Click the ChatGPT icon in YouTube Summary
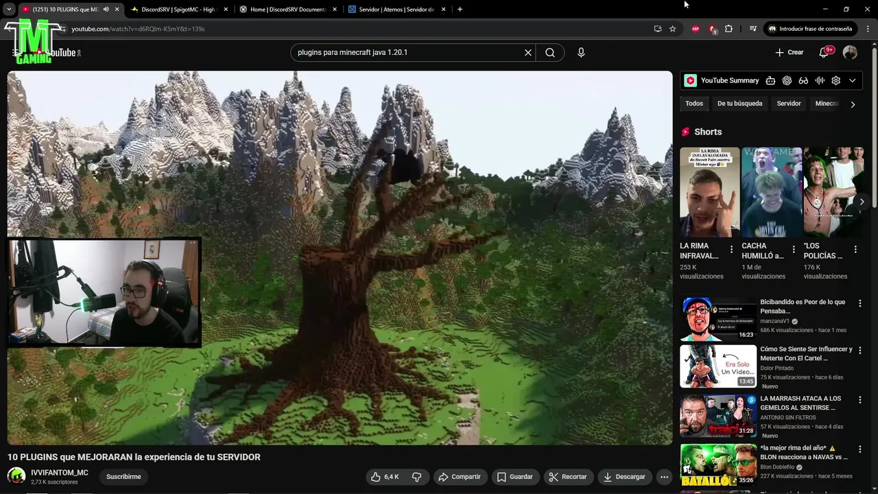Viewport: 878px width, 494px height. point(787,80)
